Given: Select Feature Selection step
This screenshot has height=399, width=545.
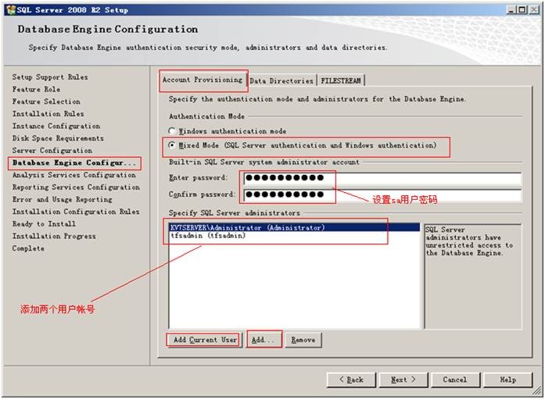Looking at the screenshot, I should tap(46, 102).
